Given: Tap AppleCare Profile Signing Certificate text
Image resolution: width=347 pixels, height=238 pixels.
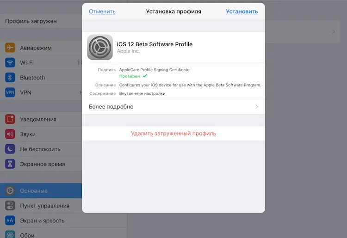Looking at the screenshot, I should 154,70.
